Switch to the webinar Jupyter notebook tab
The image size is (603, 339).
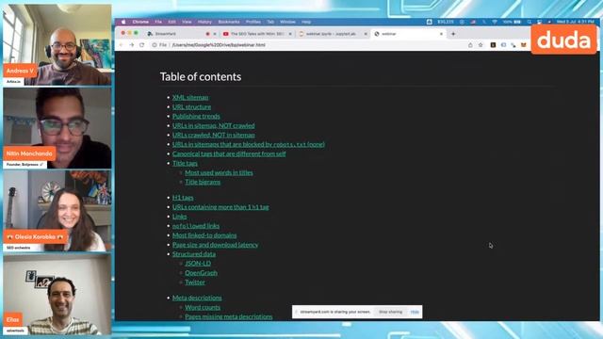[333, 34]
